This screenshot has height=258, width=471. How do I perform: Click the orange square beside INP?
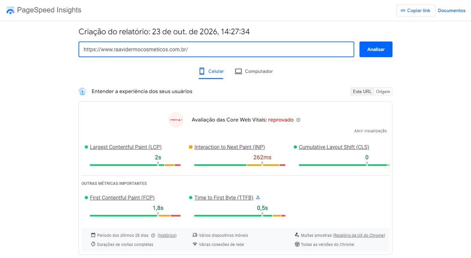(x=191, y=147)
